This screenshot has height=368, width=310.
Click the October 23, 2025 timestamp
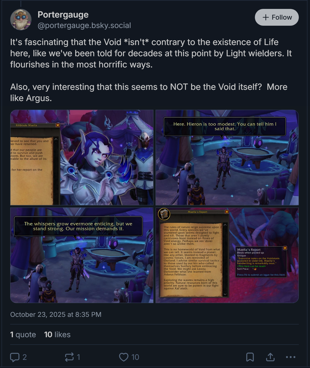coord(56,315)
